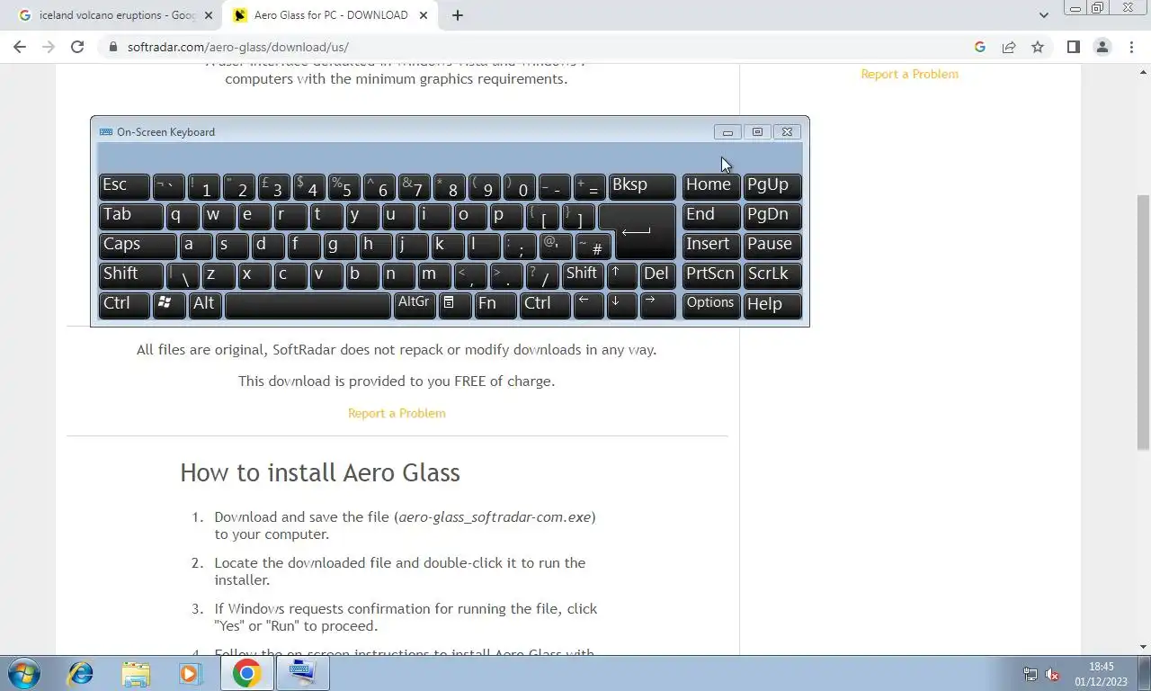
Task: Click the space bar on On-Screen Keyboard
Action: 308,304
